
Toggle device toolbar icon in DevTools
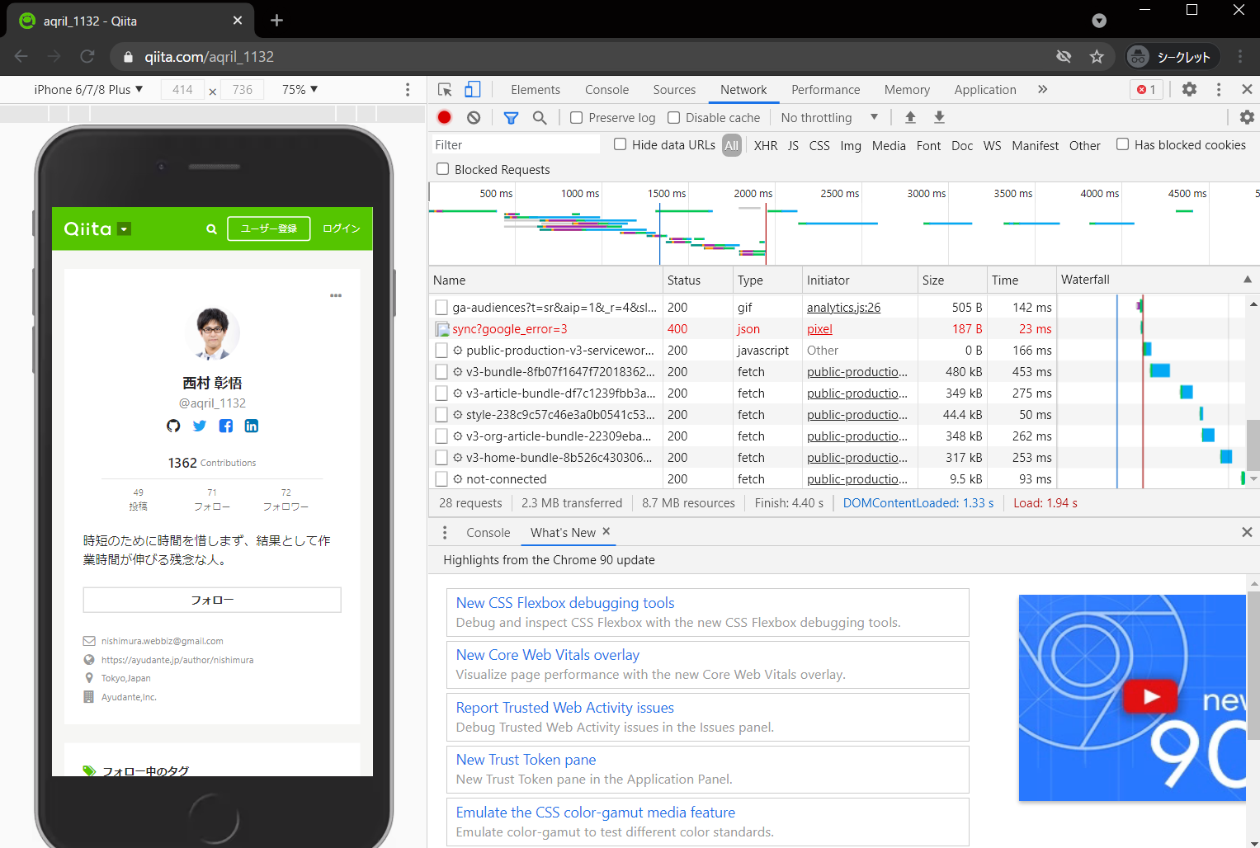coord(473,89)
